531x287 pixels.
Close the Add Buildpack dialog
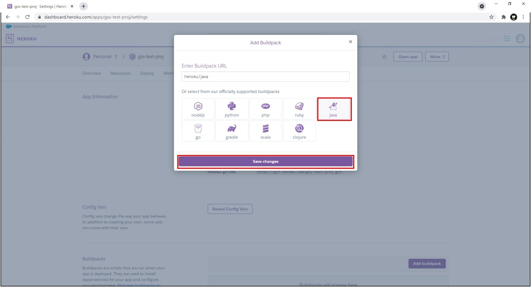[350, 42]
